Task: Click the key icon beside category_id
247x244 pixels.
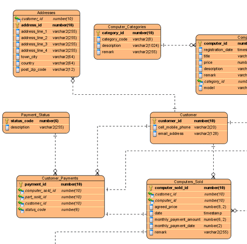Action: tap(98, 33)
